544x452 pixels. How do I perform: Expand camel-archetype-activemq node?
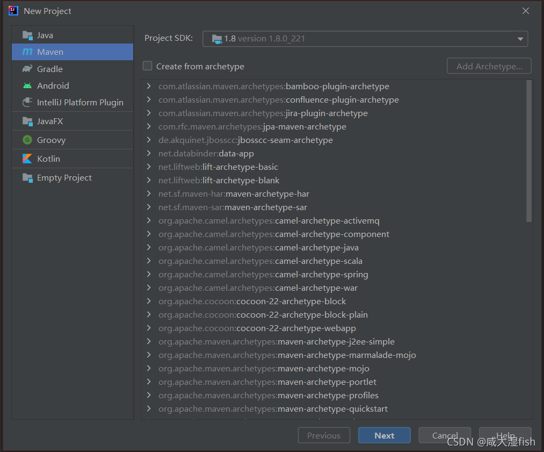point(149,220)
